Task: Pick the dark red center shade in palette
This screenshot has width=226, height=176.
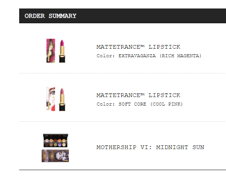Action: tap(55, 141)
